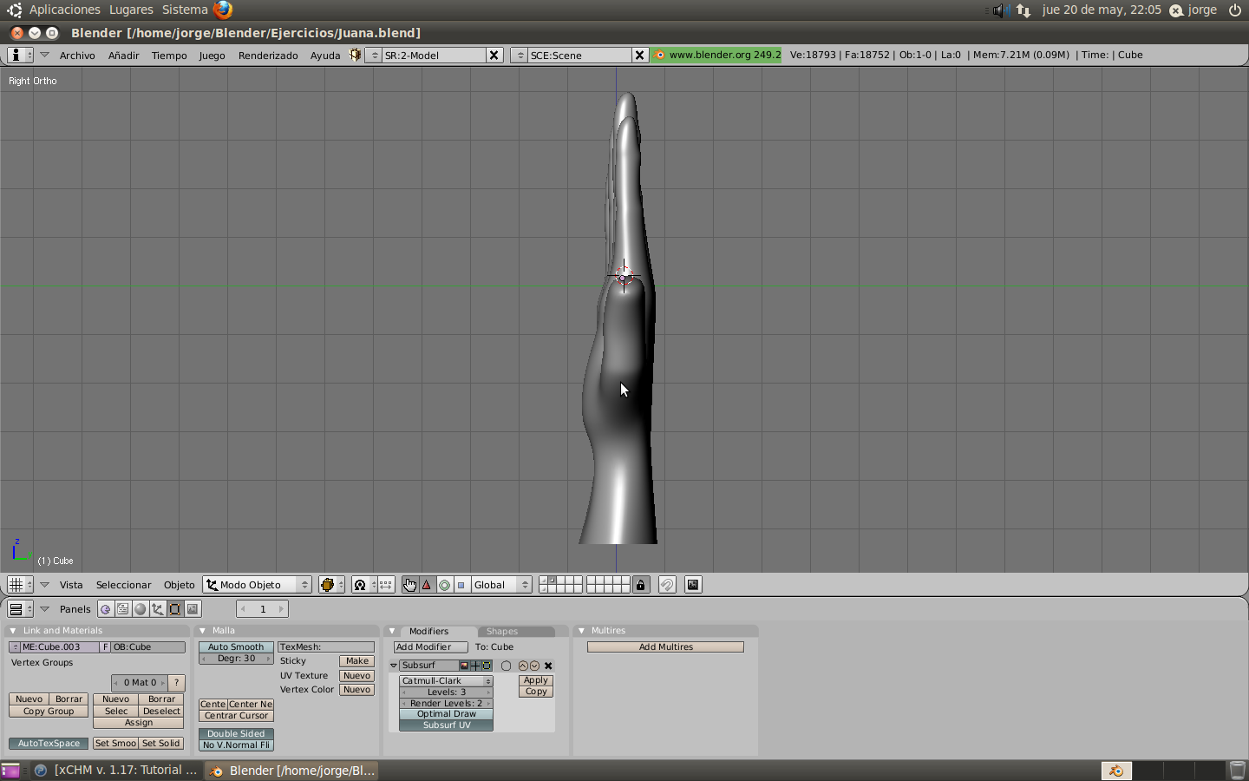Collapse the Malla panel
The height and width of the screenshot is (781, 1249).
pos(203,631)
